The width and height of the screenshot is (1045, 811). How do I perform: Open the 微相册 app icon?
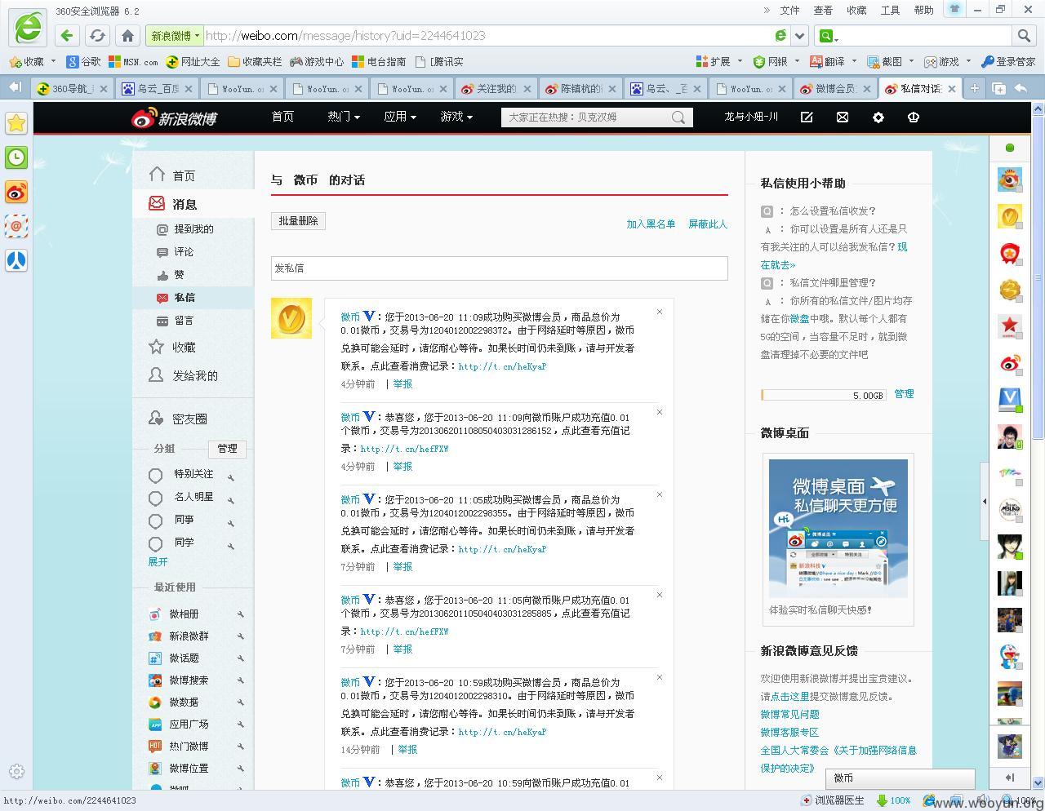click(x=155, y=614)
